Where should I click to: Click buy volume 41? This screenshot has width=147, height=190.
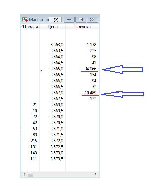coord(94,63)
